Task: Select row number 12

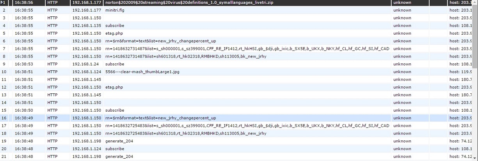Action: coord(4,87)
